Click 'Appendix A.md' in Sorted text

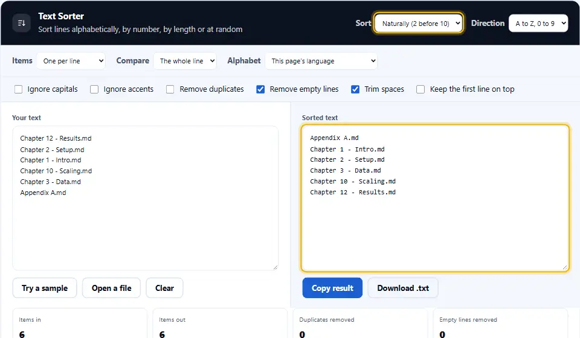334,138
